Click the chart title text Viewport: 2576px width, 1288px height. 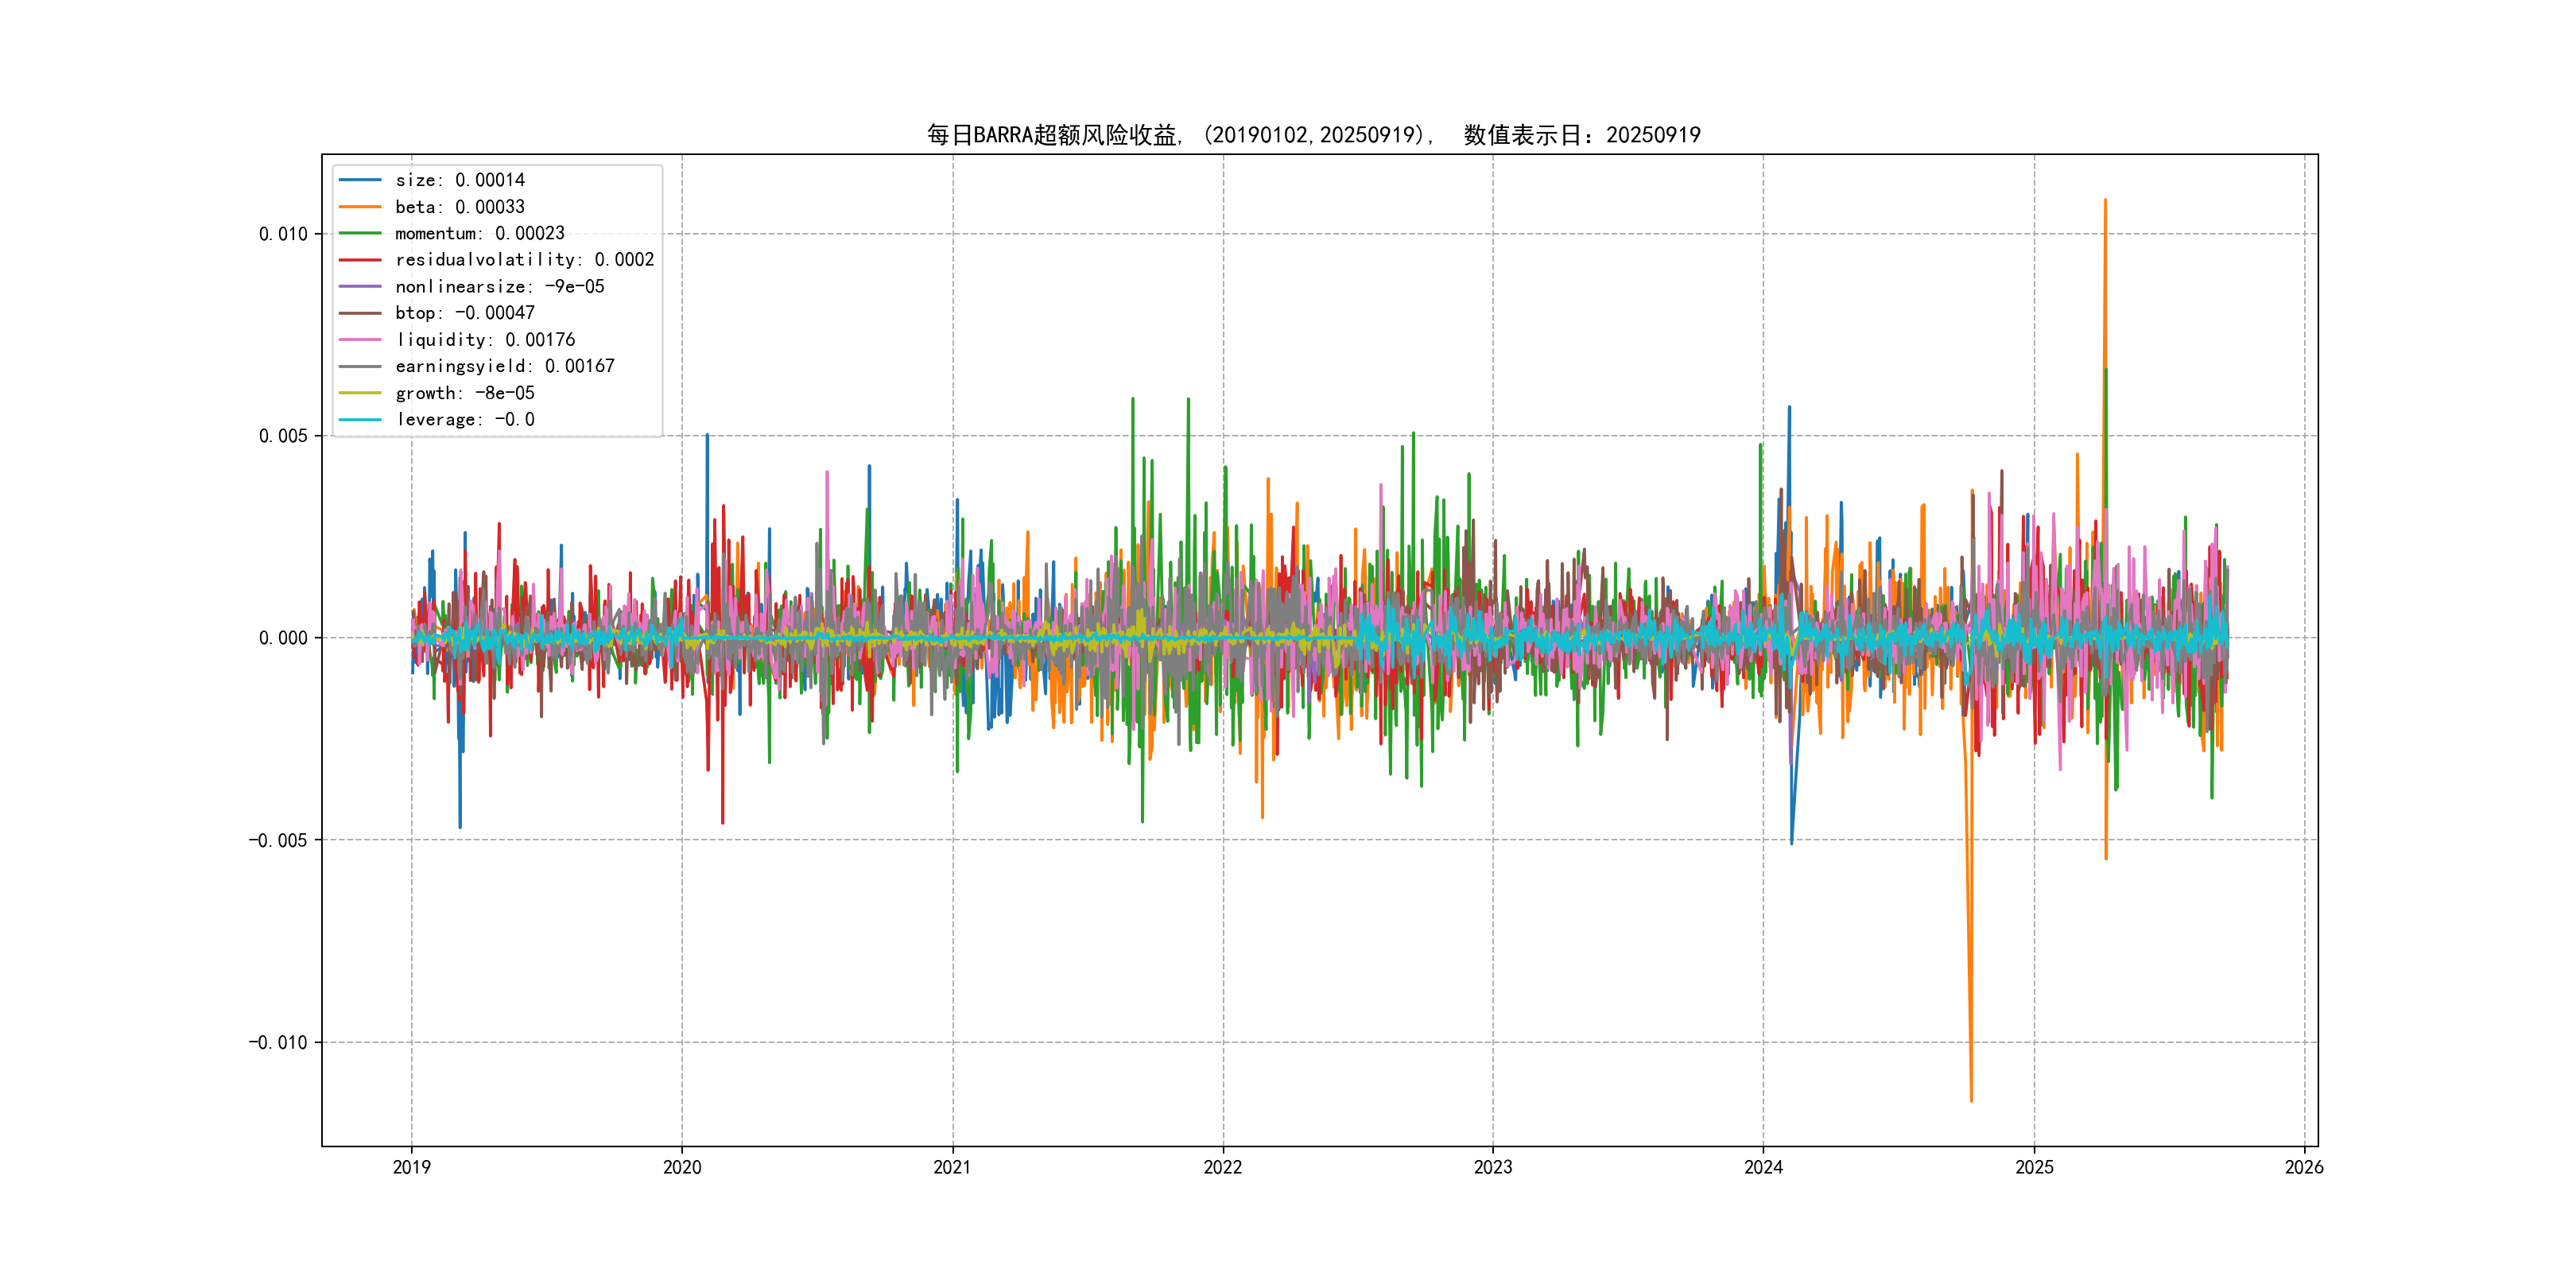pyautogui.click(x=1313, y=135)
